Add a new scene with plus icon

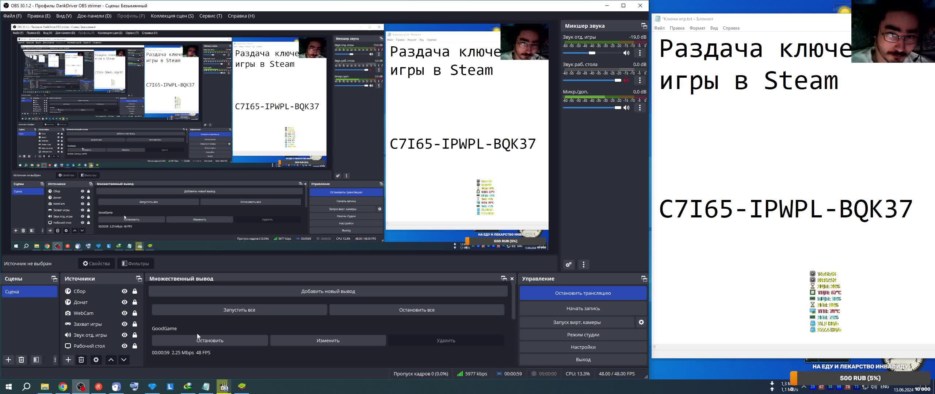8,360
